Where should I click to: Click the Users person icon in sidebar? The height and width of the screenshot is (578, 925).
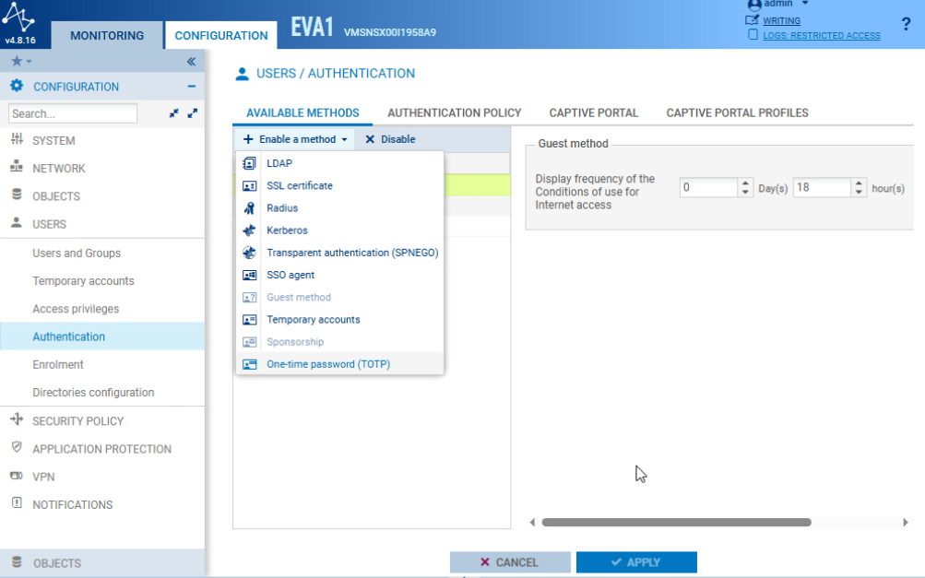coord(17,223)
